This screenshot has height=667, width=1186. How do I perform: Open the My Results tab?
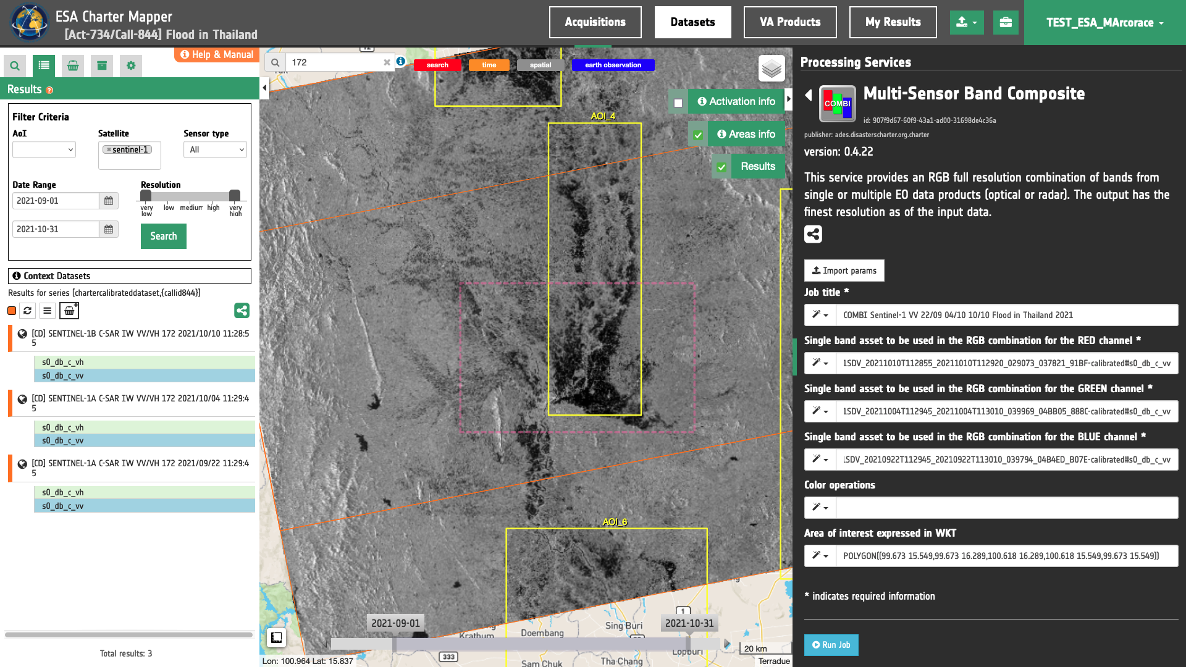click(893, 22)
